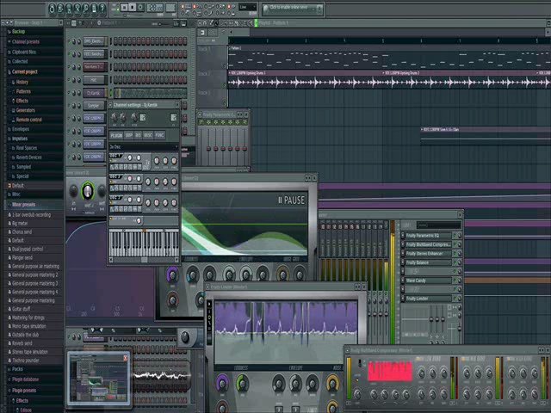Click the sixth round icon in the top shortcut bar

click(x=94, y=9)
